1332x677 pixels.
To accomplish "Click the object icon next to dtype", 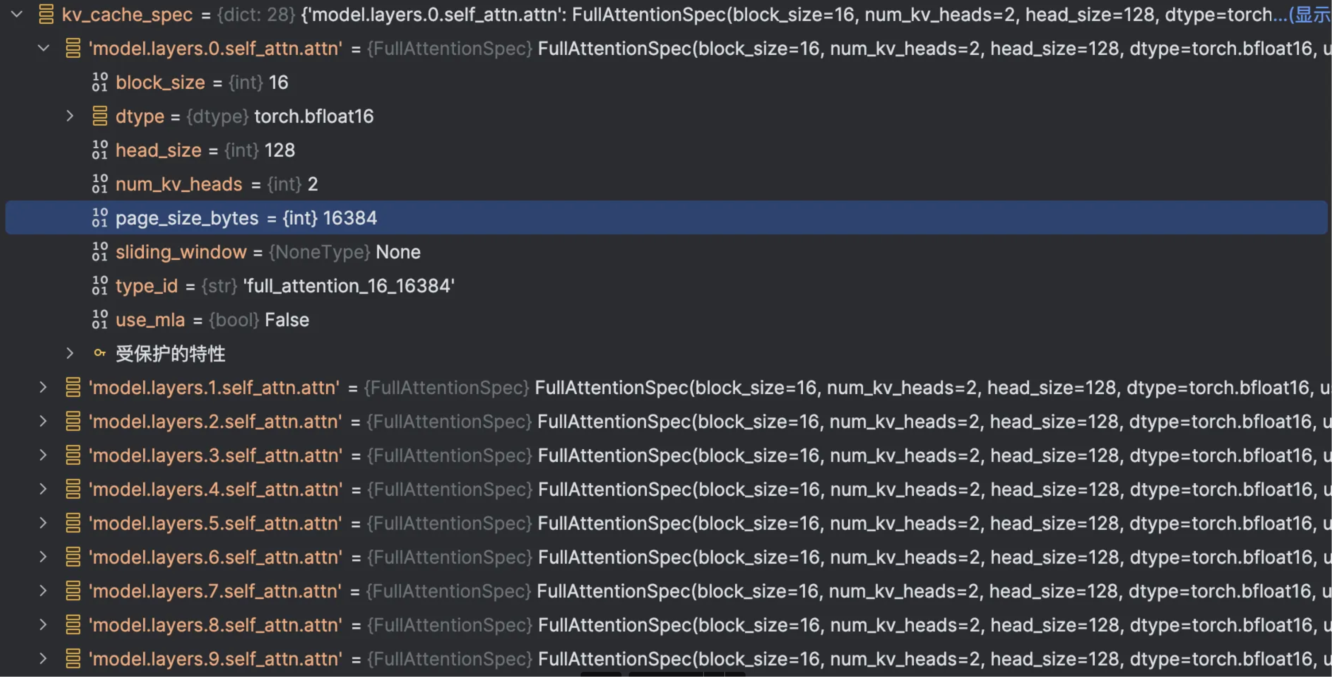I will click(100, 116).
